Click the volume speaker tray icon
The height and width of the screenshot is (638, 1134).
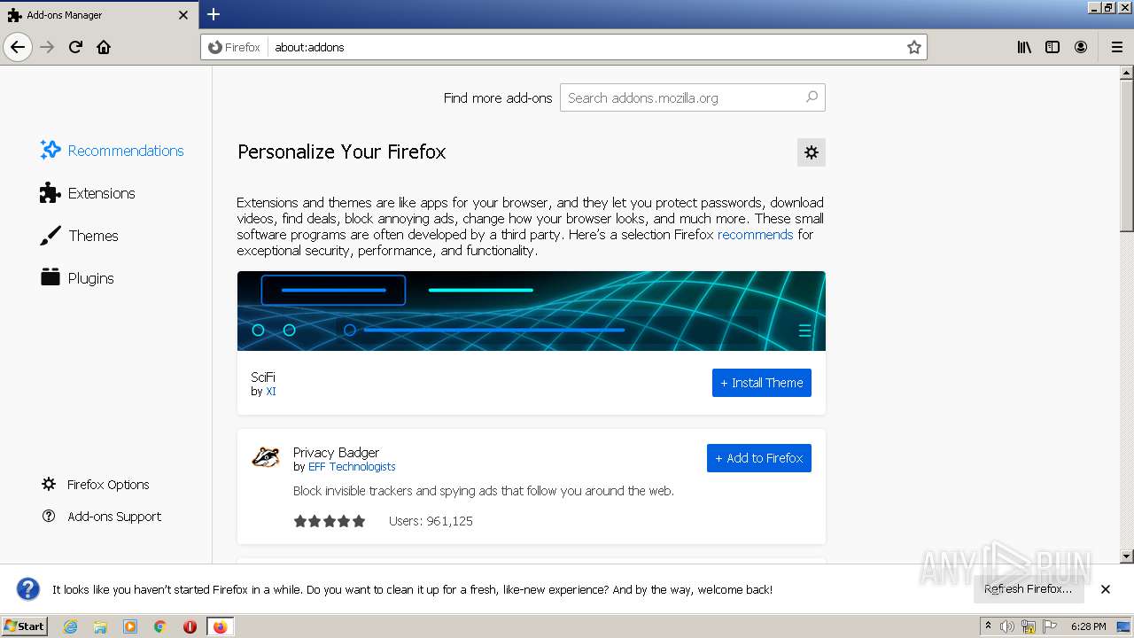1008,626
